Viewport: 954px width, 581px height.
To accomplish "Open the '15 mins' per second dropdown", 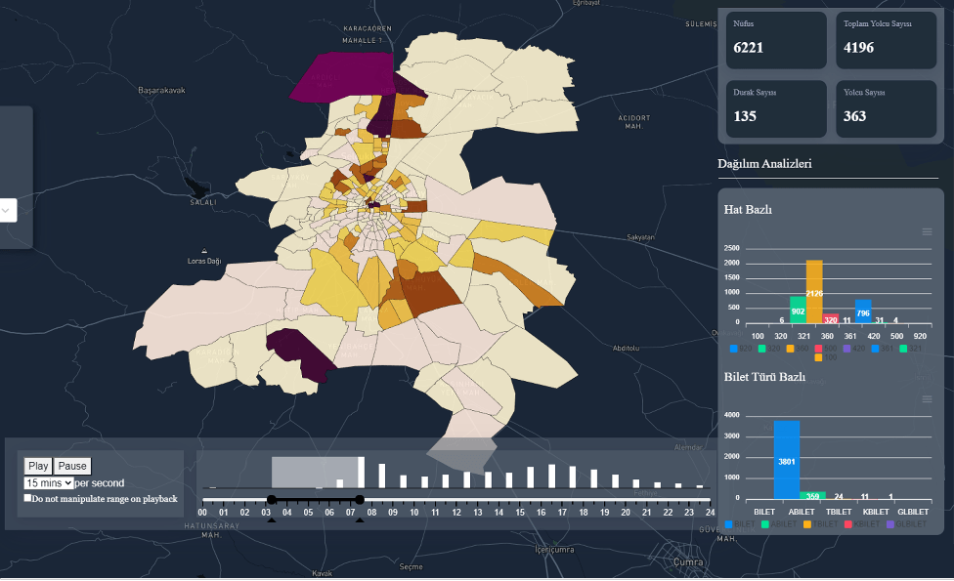I will [49, 483].
